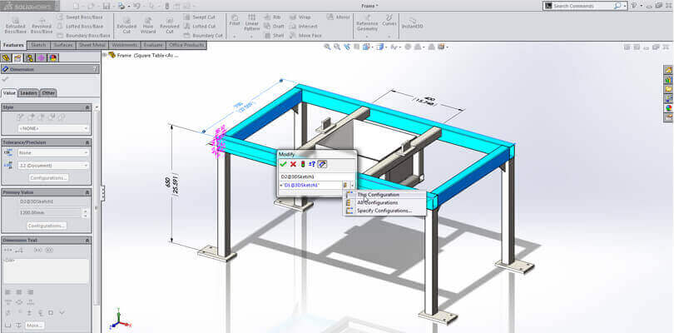
Task: Select the Move Face tool
Action: click(x=305, y=35)
